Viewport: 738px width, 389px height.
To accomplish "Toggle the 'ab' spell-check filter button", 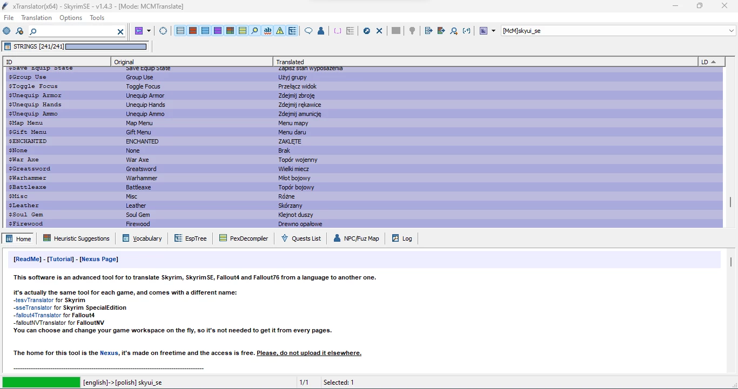I will tap(267, 31).
